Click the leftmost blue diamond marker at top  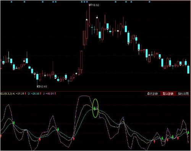(11, 2)
